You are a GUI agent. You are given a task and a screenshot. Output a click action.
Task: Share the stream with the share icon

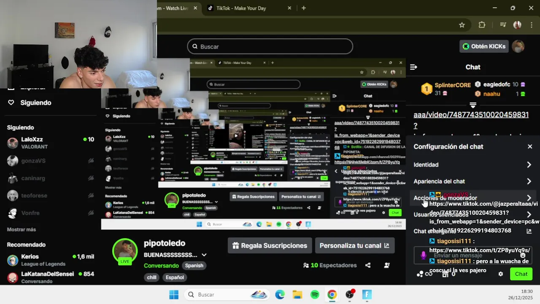tap(368, 265)
